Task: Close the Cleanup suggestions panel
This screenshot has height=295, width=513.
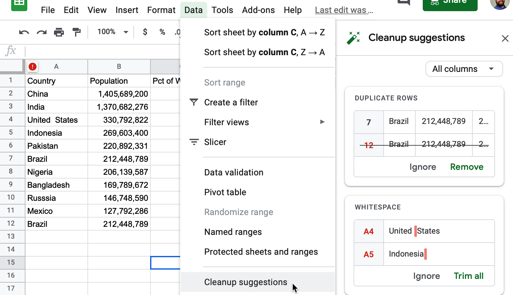Action: point(505,38)
